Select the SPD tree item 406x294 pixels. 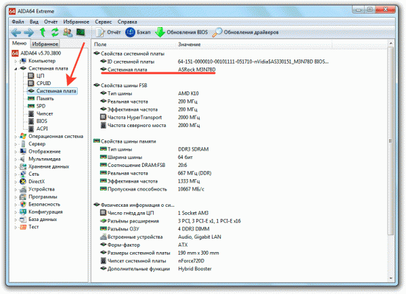click(41, 106)
